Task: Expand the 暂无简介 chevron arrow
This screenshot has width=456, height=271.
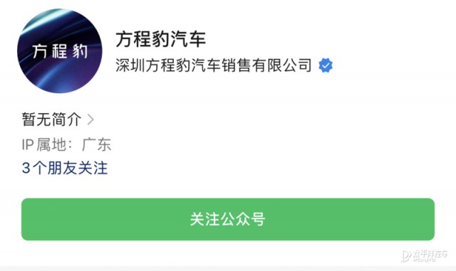Action: (90, 119)
